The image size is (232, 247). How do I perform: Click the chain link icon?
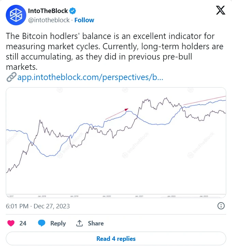(x=11, y=77)
